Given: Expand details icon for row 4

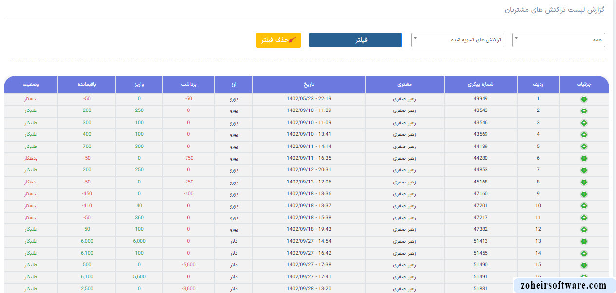Looking at the screenshot, I should 584,134.
